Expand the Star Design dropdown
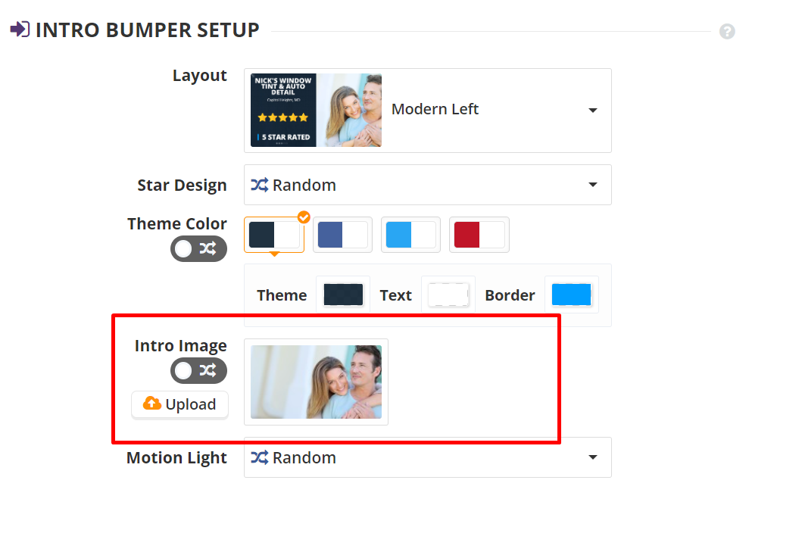The image size is (802, 555). [x=593, y=185]
